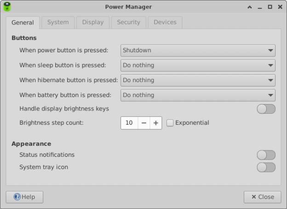Enable System tray icon toggle

pos(266,167)
